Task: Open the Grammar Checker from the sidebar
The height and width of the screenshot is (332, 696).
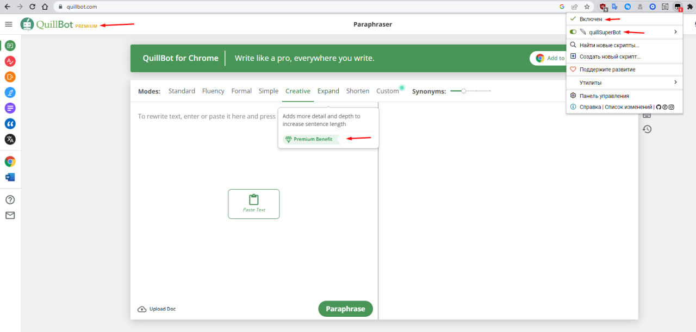Action: (x=10, y=61)
